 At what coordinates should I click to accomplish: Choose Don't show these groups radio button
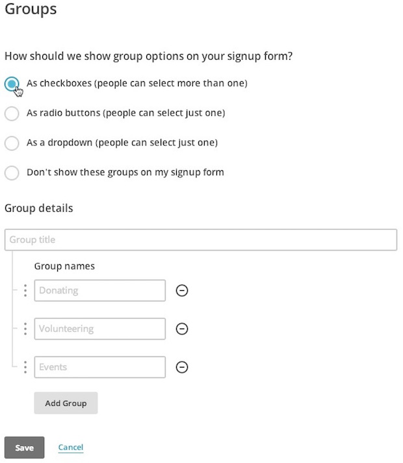(x=12, y=173)
